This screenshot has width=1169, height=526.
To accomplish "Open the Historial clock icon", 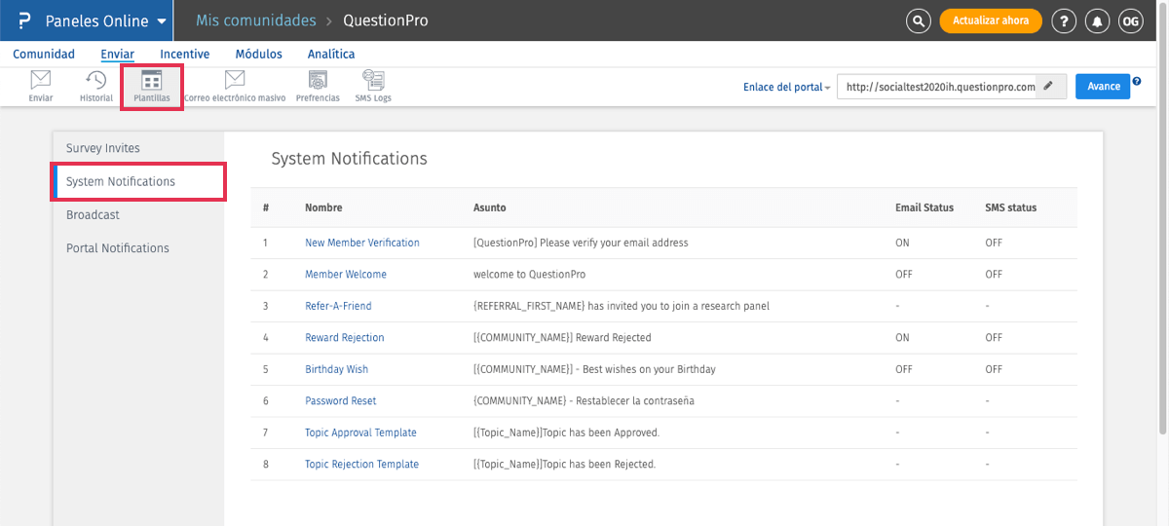I will [96, 81].
